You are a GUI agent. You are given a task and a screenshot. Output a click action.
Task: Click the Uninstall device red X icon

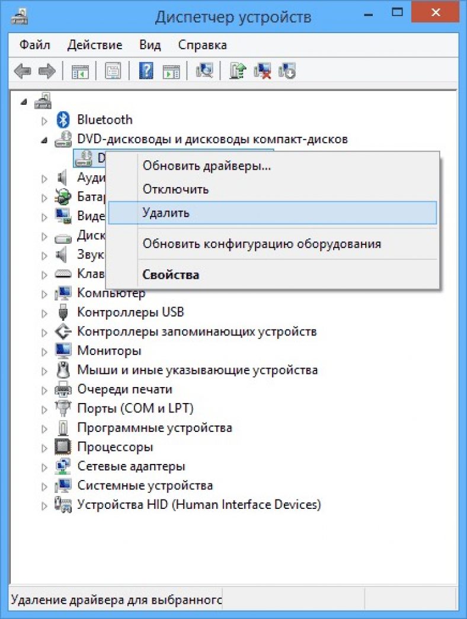263,71
